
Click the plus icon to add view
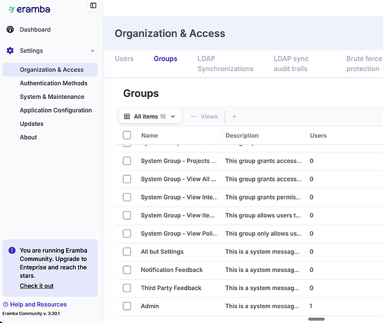234,116
